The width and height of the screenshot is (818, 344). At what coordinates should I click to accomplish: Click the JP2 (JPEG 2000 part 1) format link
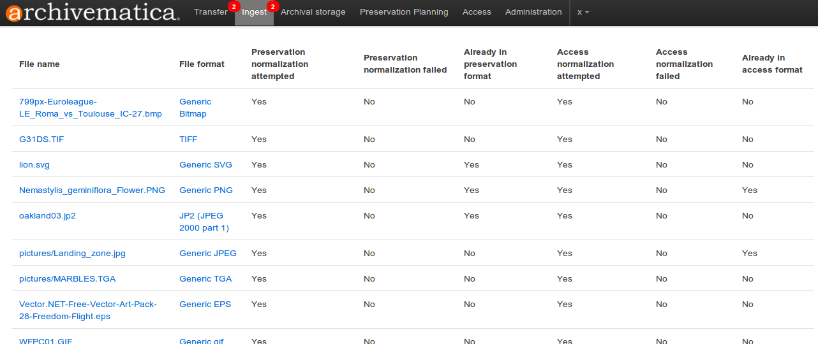point(204,222)
